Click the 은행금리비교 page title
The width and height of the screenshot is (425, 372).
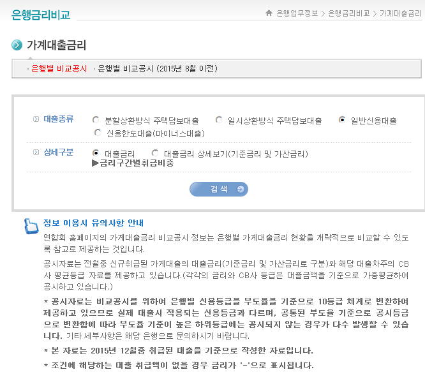click(41, 15)
